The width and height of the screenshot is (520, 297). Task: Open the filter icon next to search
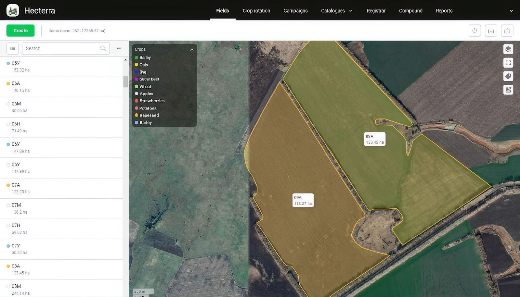(119, 48)
